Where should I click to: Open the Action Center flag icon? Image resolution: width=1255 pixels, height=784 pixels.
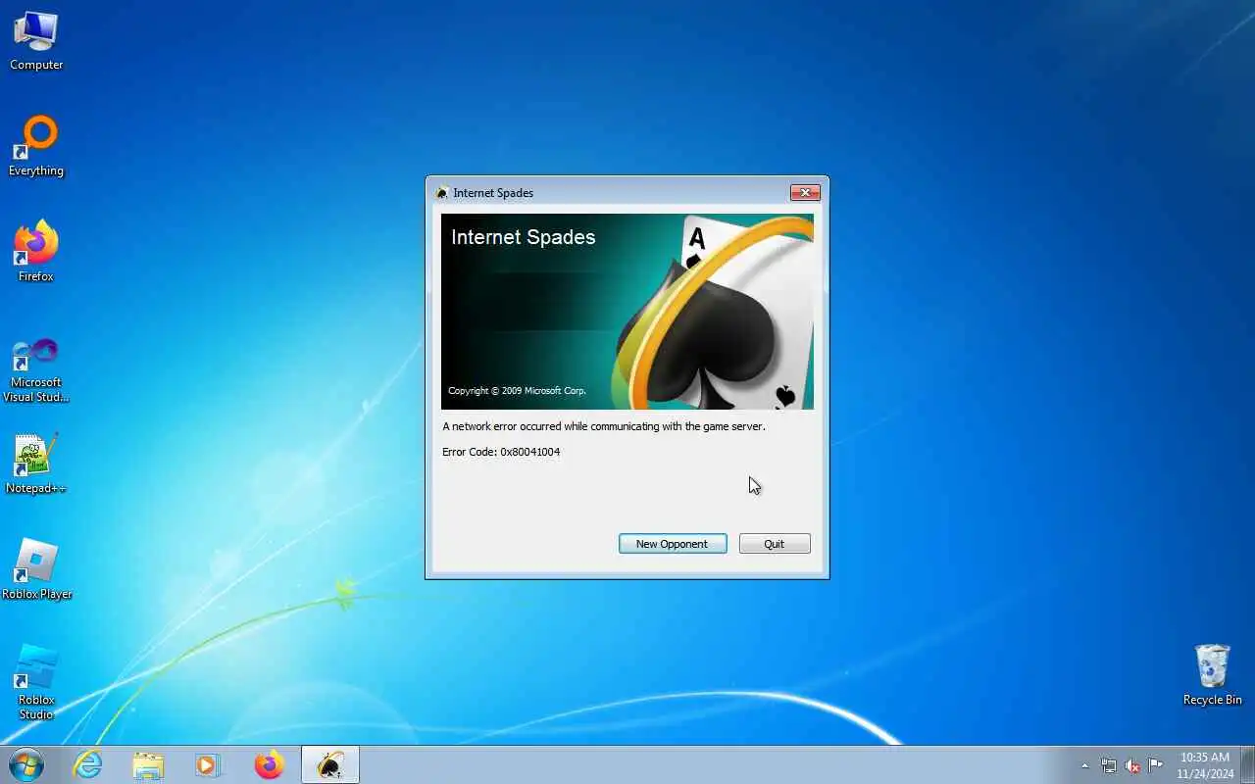[x=1156, y=765]
